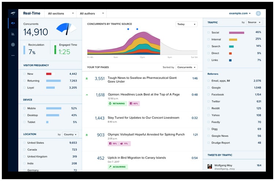275x181 pixels.
Task: Open Uptick in Bird Migration article
Action: pyautogui.click(x=137, y=158)
